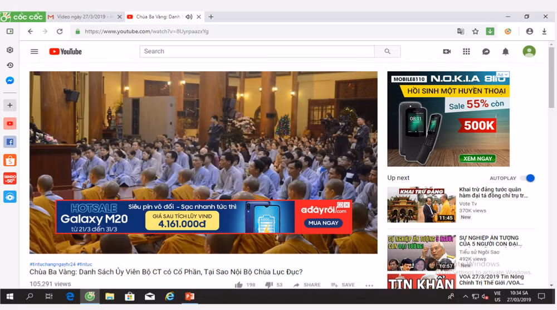The width and height of the screenshot is (557, 310).
Task: Open the #tintuc hashtag link
Action: pos(85,264)
